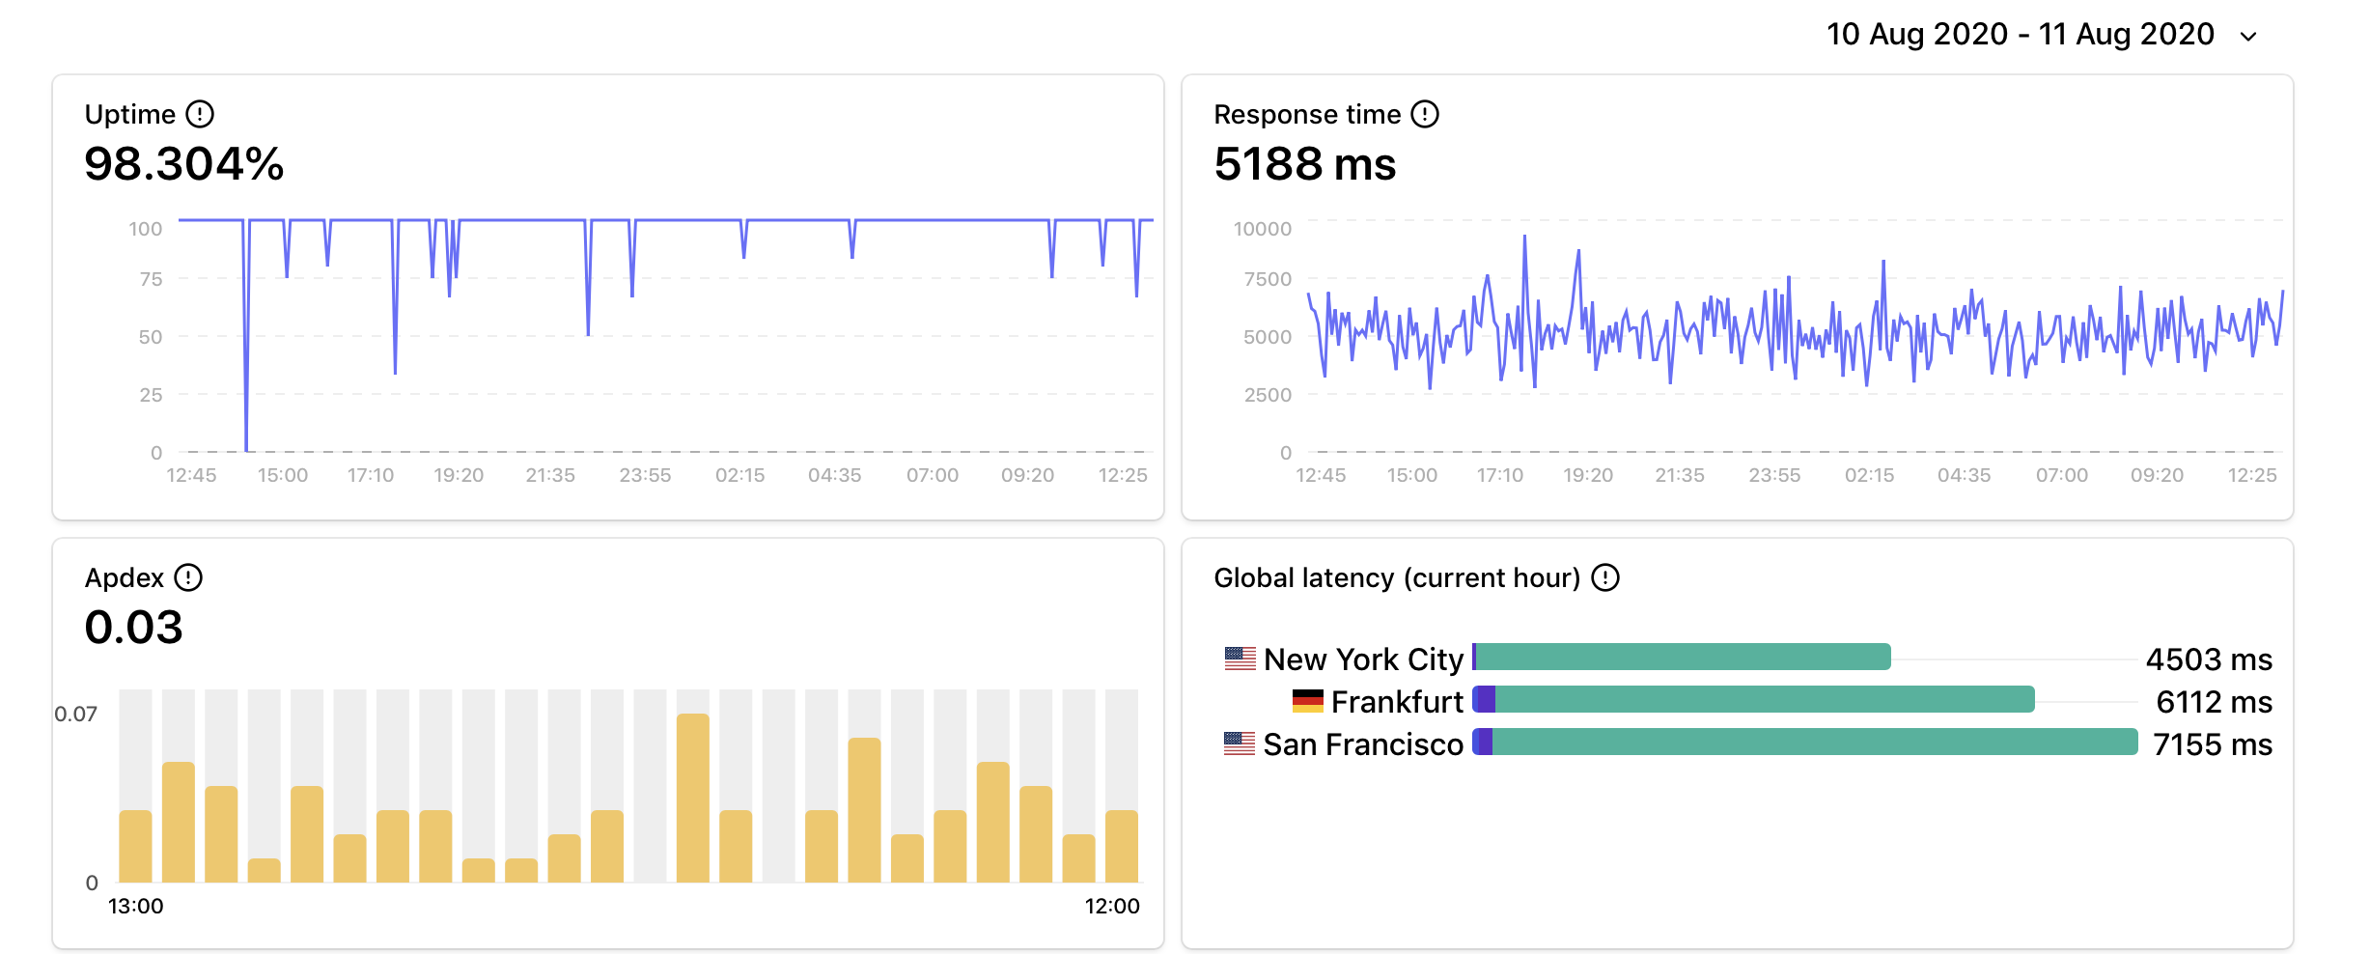The width and height of the screenshot is (2370, 954).
Task: Click the San Francisco latency bar
Action: [x=1805, y=743]
